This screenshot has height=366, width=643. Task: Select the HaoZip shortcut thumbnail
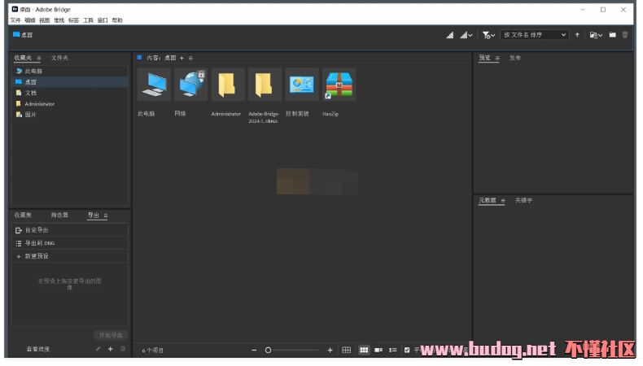[x=339, y=85]
